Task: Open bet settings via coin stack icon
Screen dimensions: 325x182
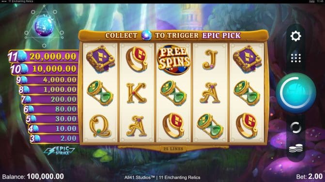Action: pyautogui.click(x=296, y=149)
